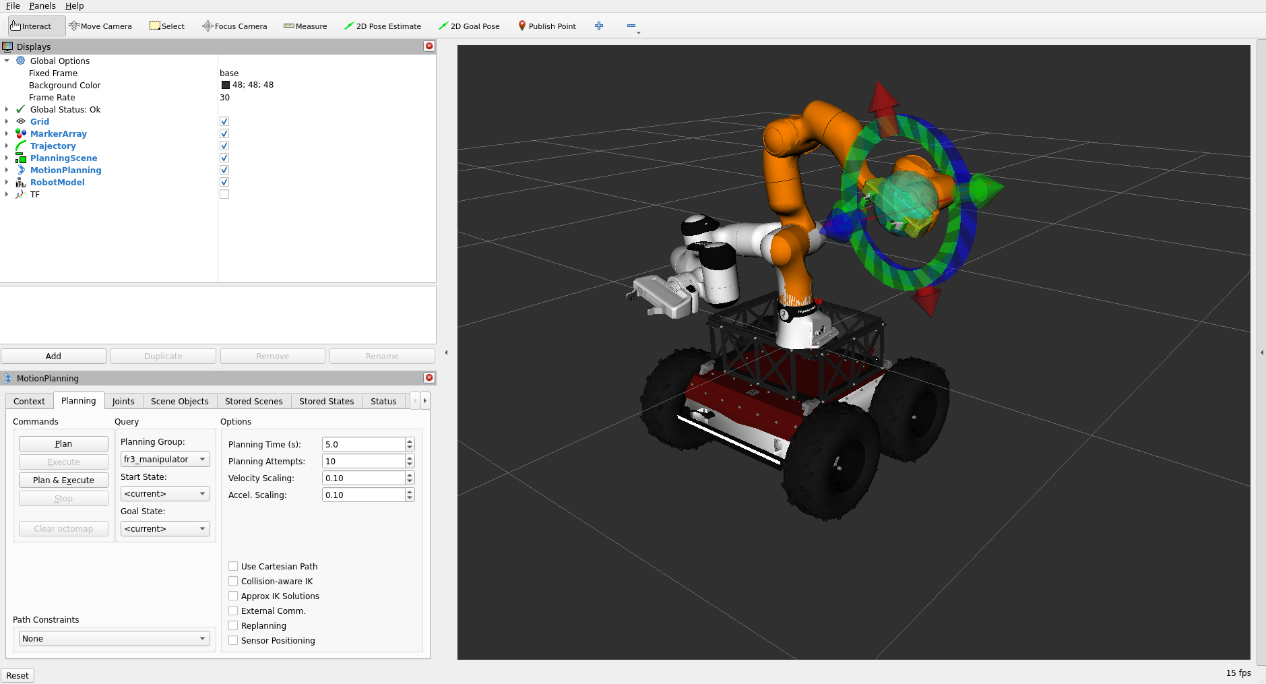Click the Reset button

18,675
